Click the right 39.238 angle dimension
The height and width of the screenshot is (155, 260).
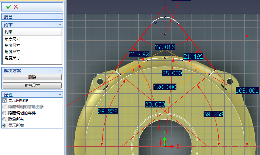pos(213,114)
